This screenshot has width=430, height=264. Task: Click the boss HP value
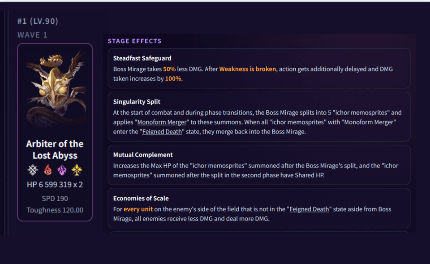(55, 185)
